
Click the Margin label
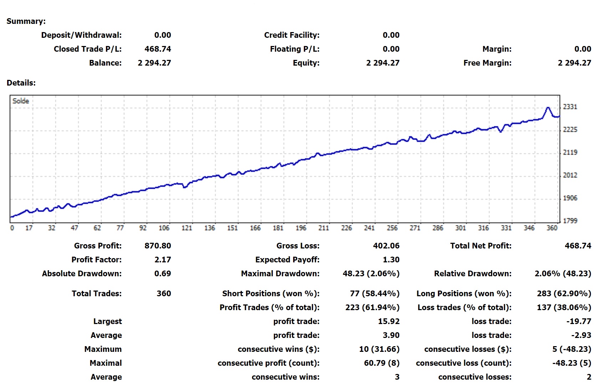coord(497,49)
